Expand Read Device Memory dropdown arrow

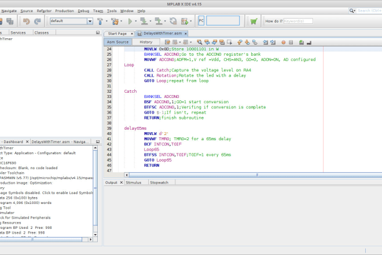[165, 21]
